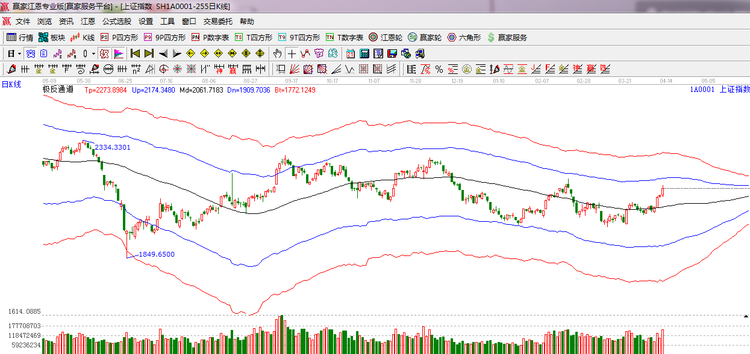Open the 工具 menu

(x=167, y=21)
